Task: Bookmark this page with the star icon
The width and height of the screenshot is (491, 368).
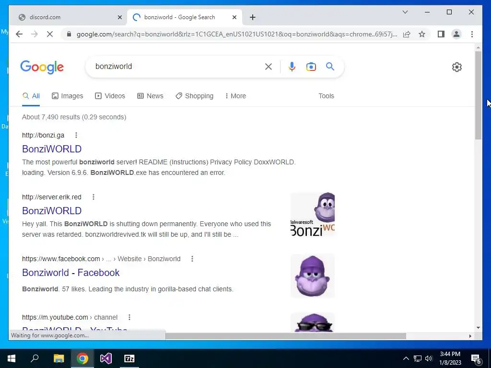Action: click(422, 34)
